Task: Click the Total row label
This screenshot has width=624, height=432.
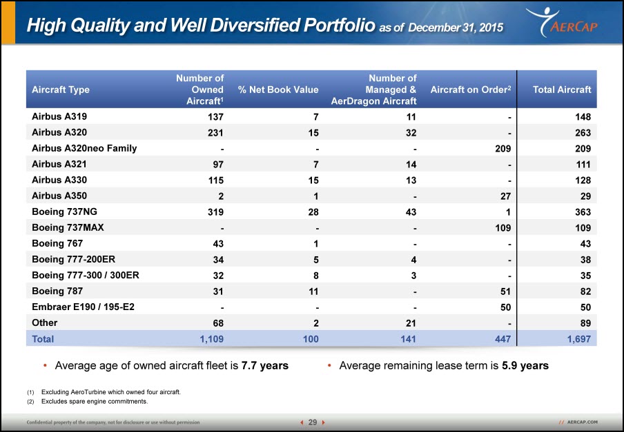Action: pyautogui.click(x=43, y=339)
